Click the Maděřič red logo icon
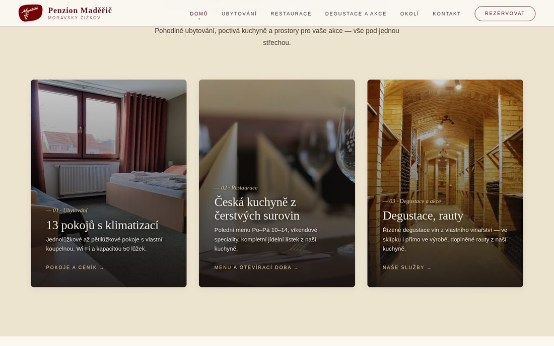 pyautogui.click(x=30, y=13)
